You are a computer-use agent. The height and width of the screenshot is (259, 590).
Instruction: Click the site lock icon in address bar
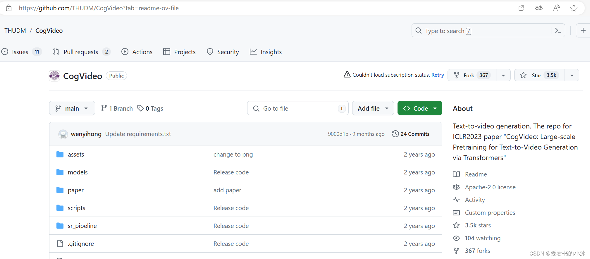pos(9,8)
